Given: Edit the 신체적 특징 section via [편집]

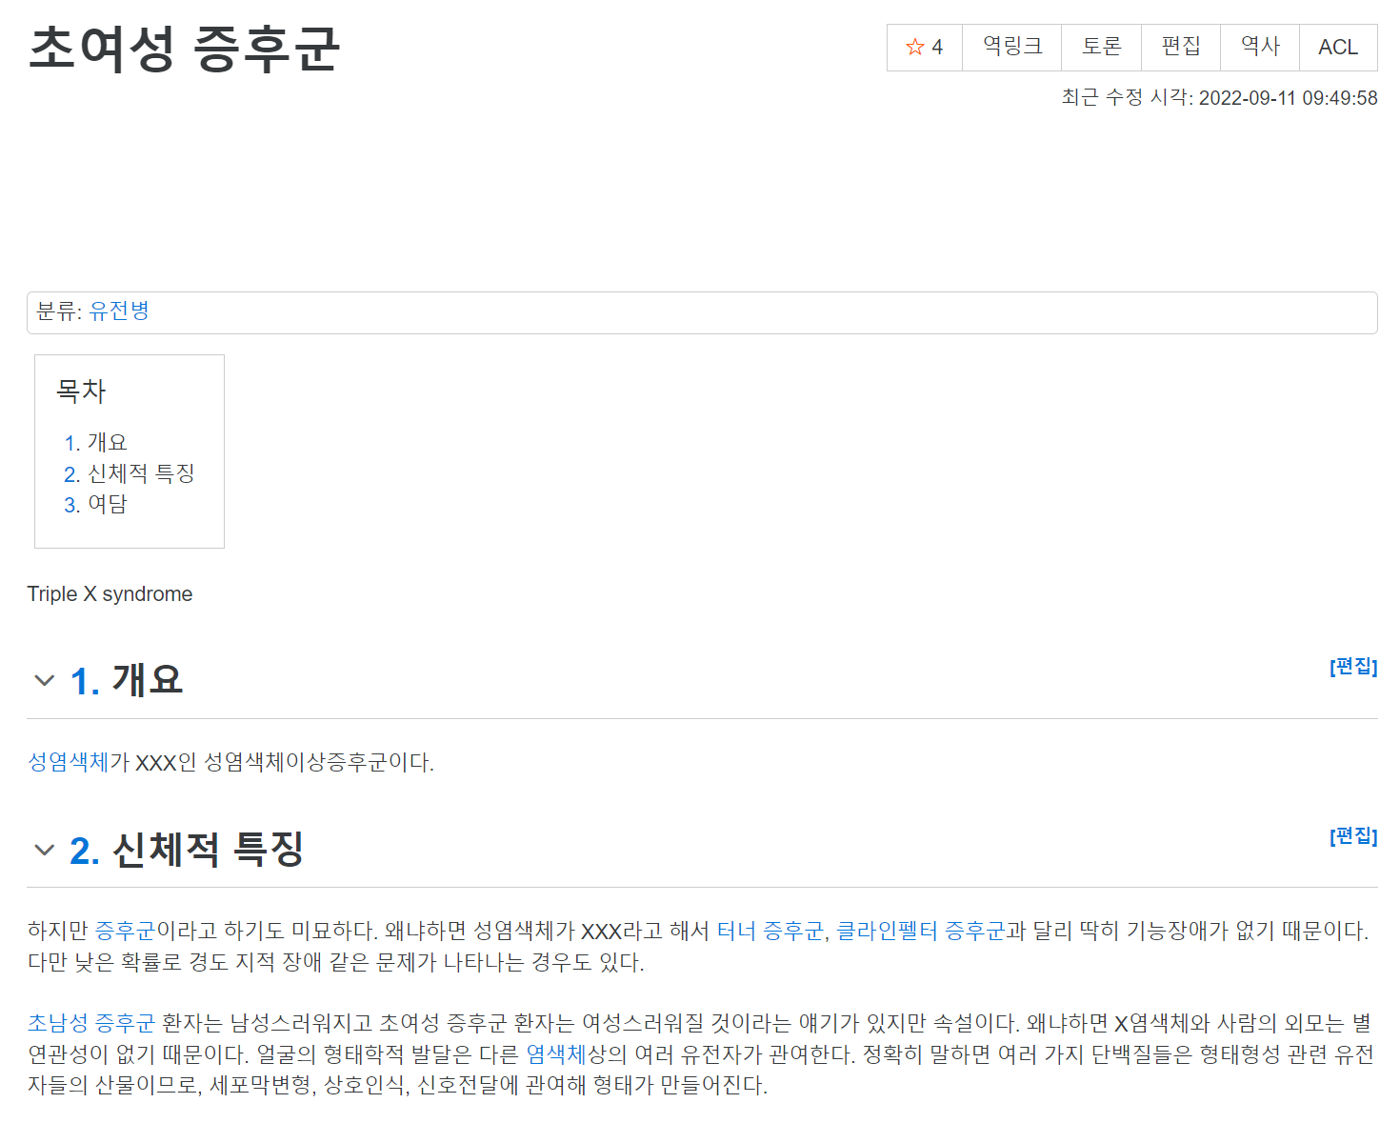Looking at the screenshot, I should pyautogui.click(x=1352, y=836).
